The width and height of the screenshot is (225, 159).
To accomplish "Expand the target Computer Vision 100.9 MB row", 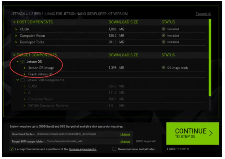I will [x=24, y=99].
